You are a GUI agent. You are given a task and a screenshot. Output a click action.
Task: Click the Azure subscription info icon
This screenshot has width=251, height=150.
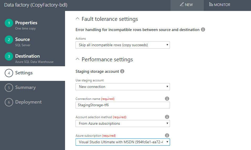167,135
